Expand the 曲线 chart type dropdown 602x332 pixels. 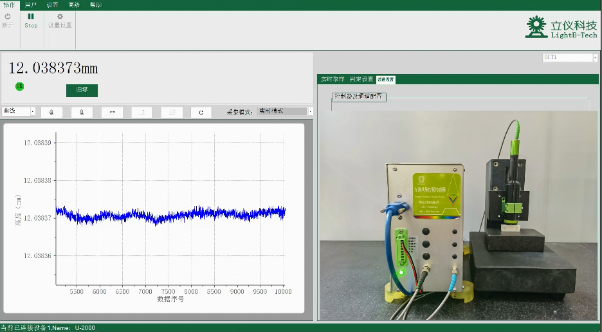[x=18, y=111]
